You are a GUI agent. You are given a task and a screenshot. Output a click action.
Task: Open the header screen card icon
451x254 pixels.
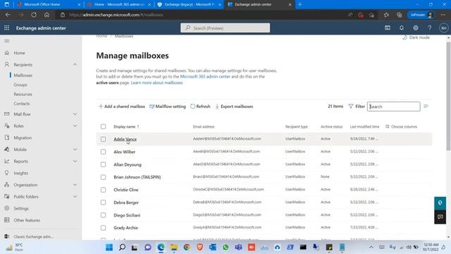388,28
